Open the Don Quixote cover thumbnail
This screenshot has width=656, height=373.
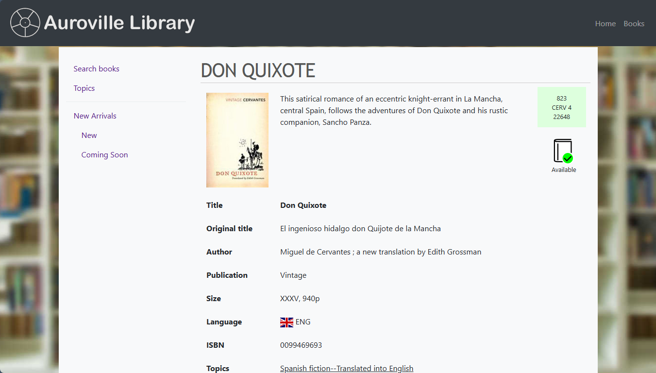tap(237, 140)
